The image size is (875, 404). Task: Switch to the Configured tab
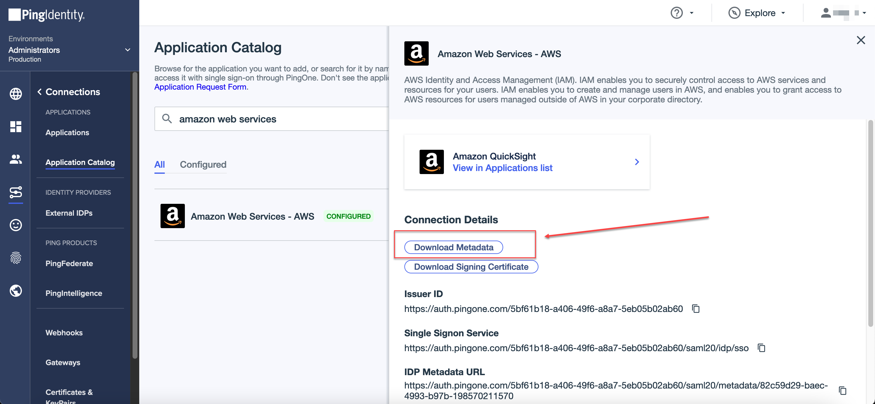203,165
